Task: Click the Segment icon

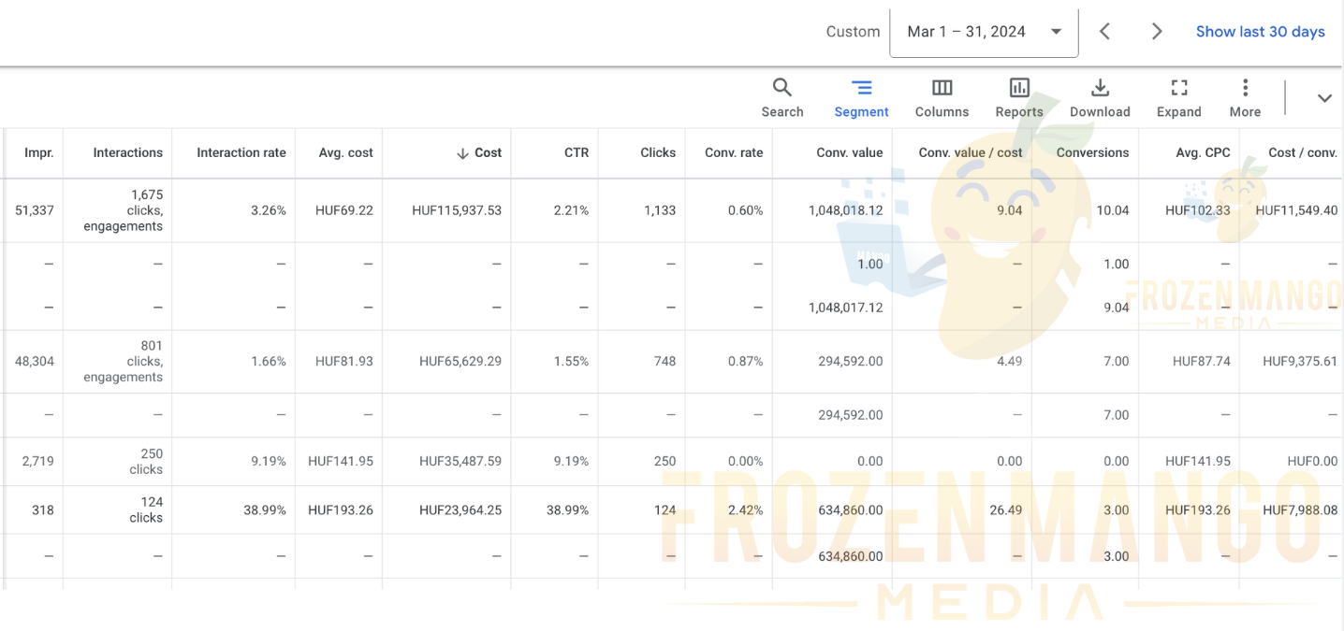Action: pyautogui.click(x=861, y=98)
